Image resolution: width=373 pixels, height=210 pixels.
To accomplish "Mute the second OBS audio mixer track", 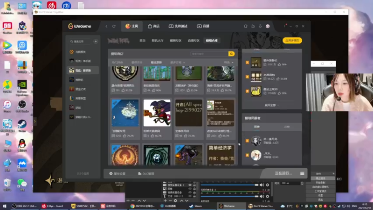I will click(262, 196).
